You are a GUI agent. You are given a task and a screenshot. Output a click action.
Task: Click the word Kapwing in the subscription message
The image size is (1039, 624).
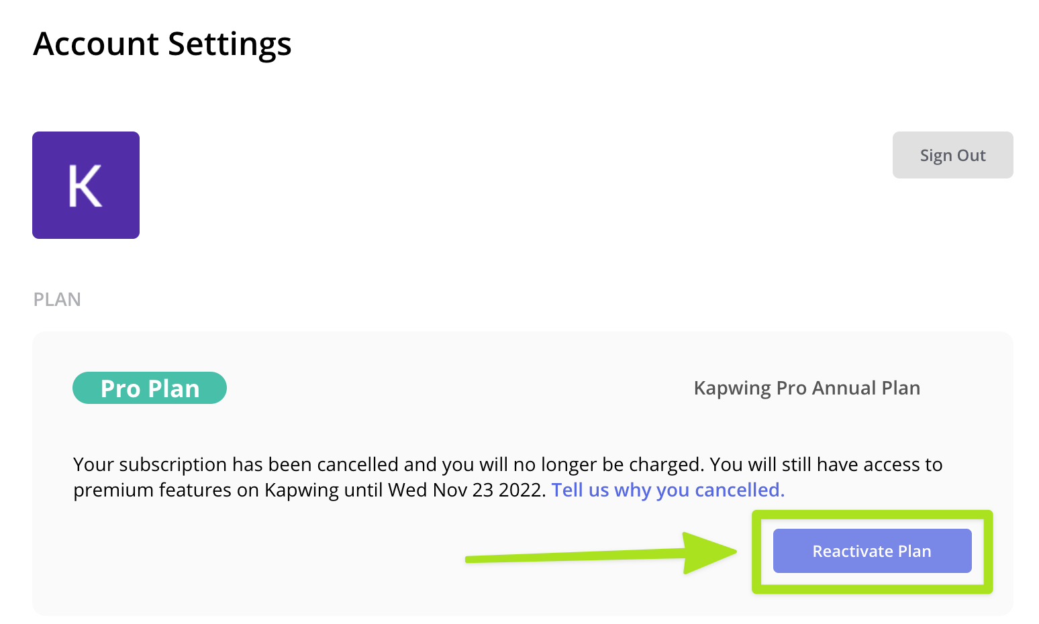pos(301,490)
